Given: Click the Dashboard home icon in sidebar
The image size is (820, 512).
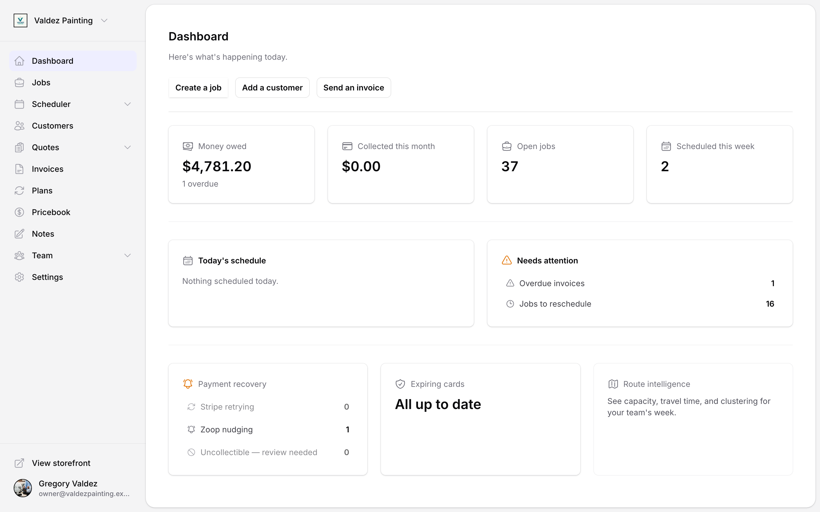Looking at the screenshot, I should pyautogui.click(x=19, y=61).
